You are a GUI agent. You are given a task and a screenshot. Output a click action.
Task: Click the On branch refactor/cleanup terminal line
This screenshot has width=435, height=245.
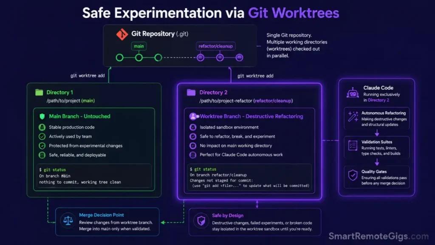[218, 175]
